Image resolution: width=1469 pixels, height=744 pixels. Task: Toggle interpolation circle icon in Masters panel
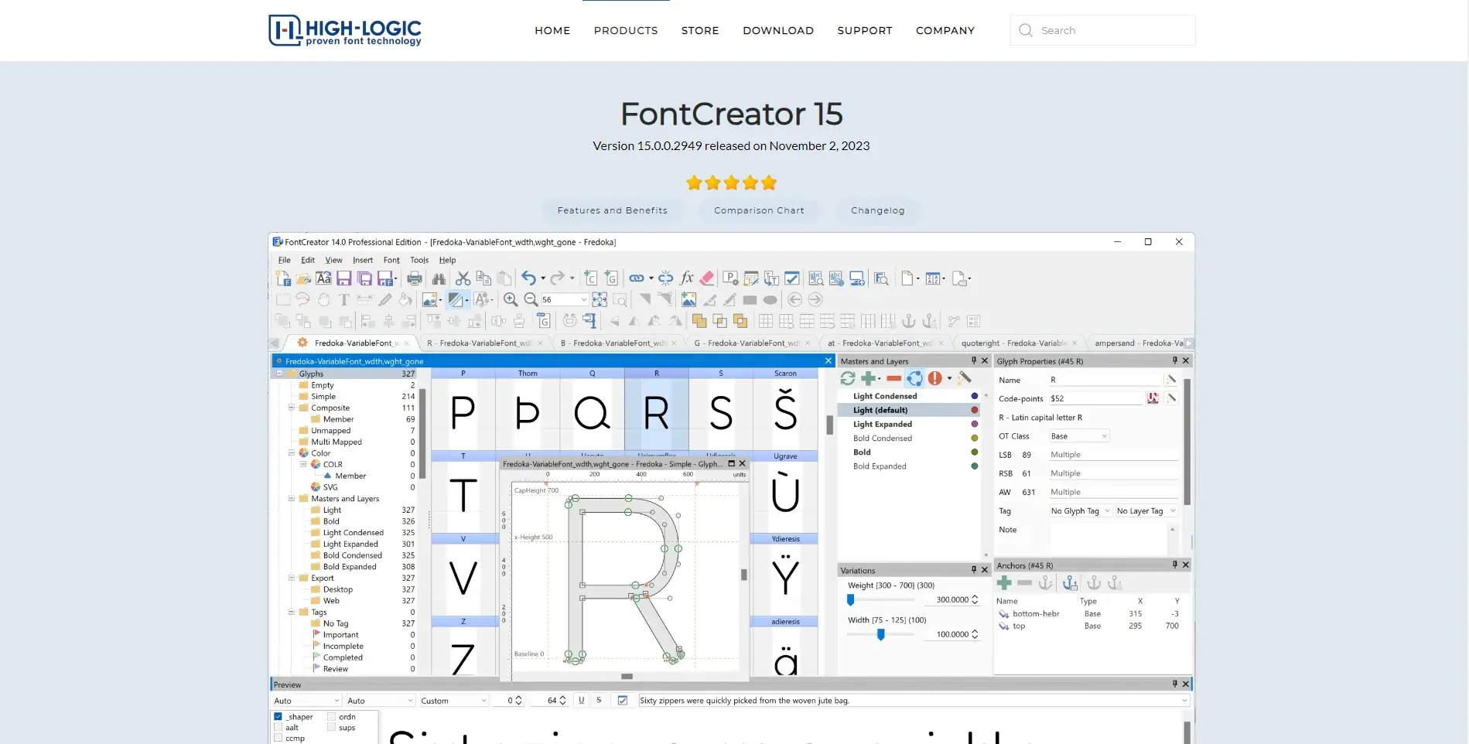(914, 378)
